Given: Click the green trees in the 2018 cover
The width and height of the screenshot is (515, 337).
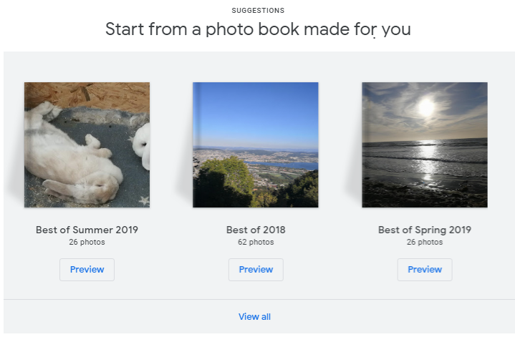Looking at the screenshot, I should pyautogui.click(x=222, y=182).
